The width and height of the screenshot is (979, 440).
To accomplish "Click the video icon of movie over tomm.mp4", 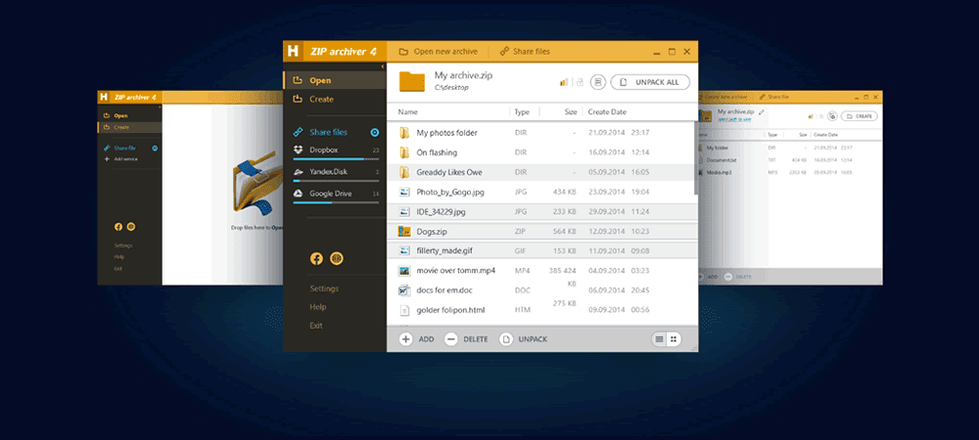I will [x=404, y=271].
